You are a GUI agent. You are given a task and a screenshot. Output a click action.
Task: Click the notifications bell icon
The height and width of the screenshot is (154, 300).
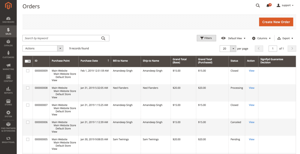click(268, 6)
